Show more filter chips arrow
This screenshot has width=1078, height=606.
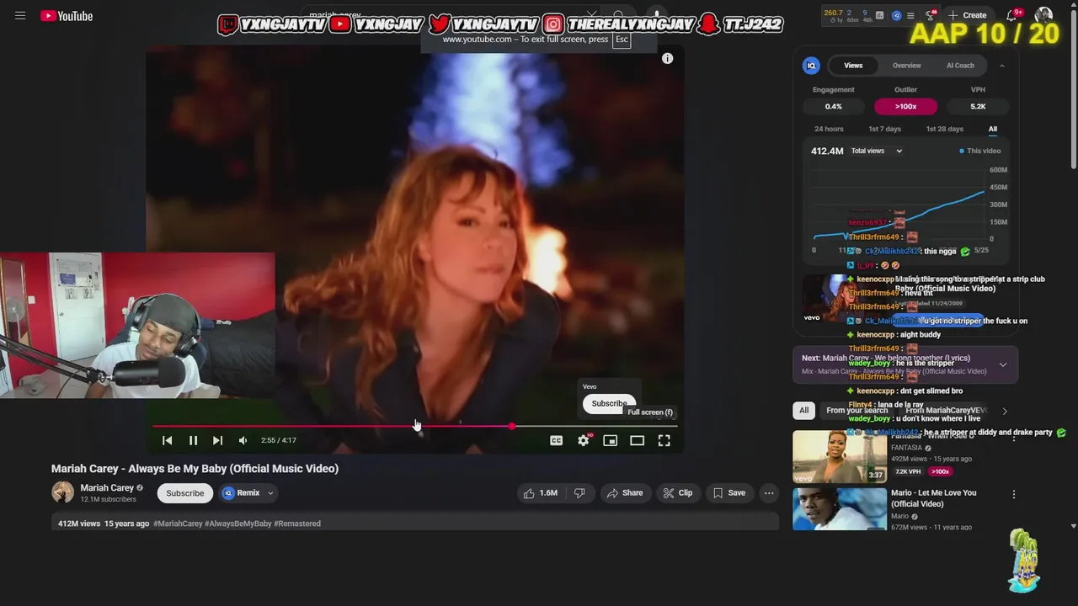tap(1004, 411)
